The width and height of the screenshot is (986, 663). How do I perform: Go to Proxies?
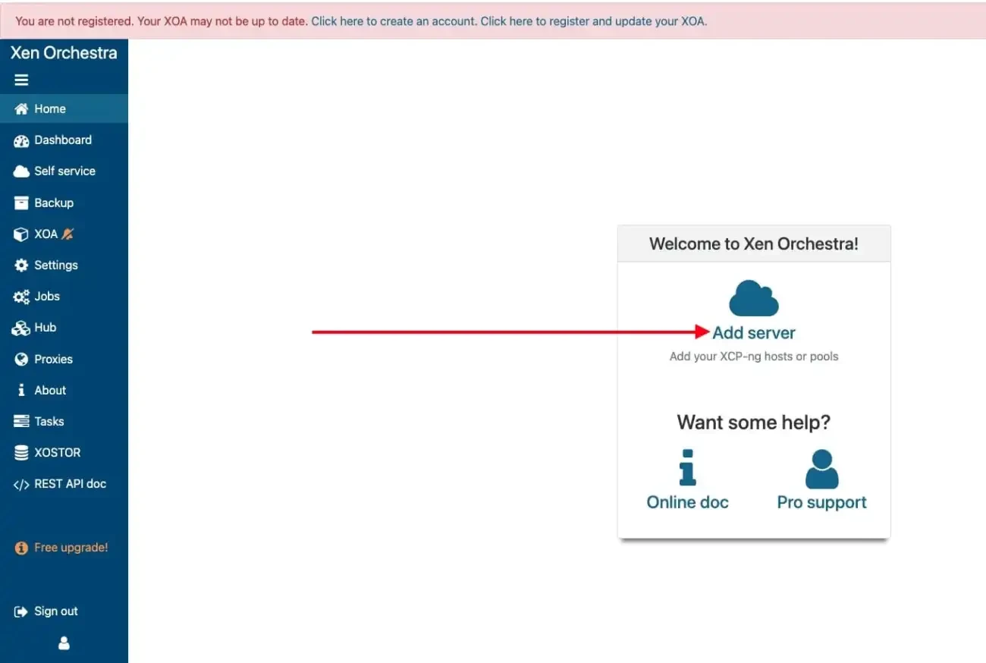click(x=64, y=359)
